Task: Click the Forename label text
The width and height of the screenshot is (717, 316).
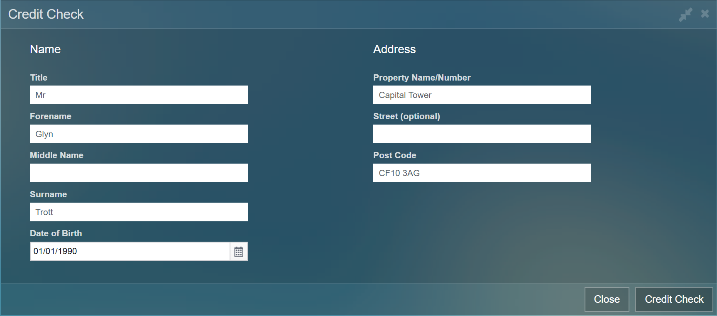Action: pos(51,116)
